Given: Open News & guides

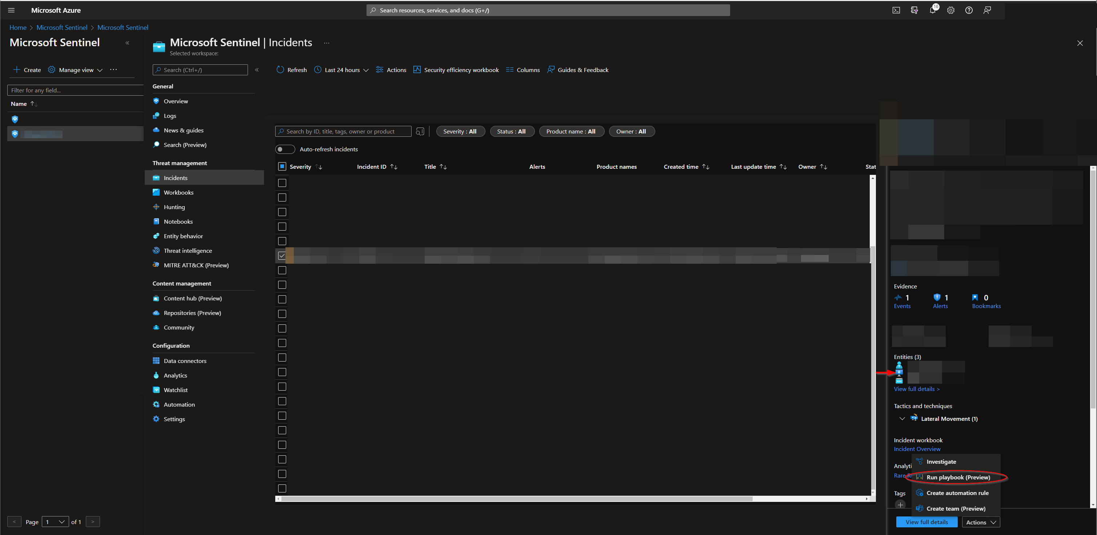Looking at the screenshot, I should tap(184, 130).
